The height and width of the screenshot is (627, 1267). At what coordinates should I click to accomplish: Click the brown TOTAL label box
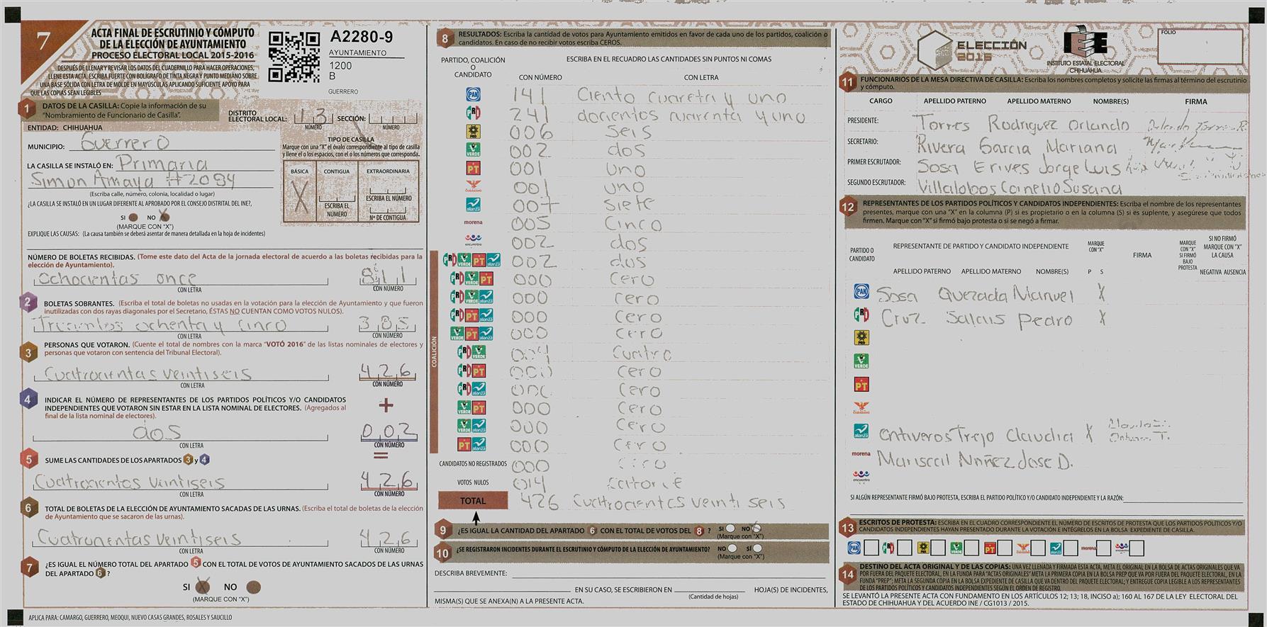point(473,501)
